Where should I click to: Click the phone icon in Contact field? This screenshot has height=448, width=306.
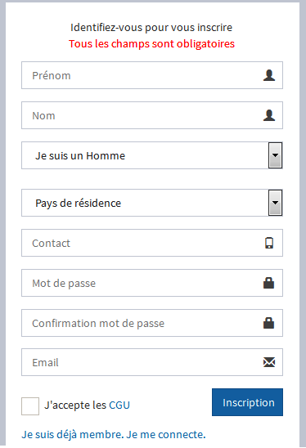coord(269,243)
